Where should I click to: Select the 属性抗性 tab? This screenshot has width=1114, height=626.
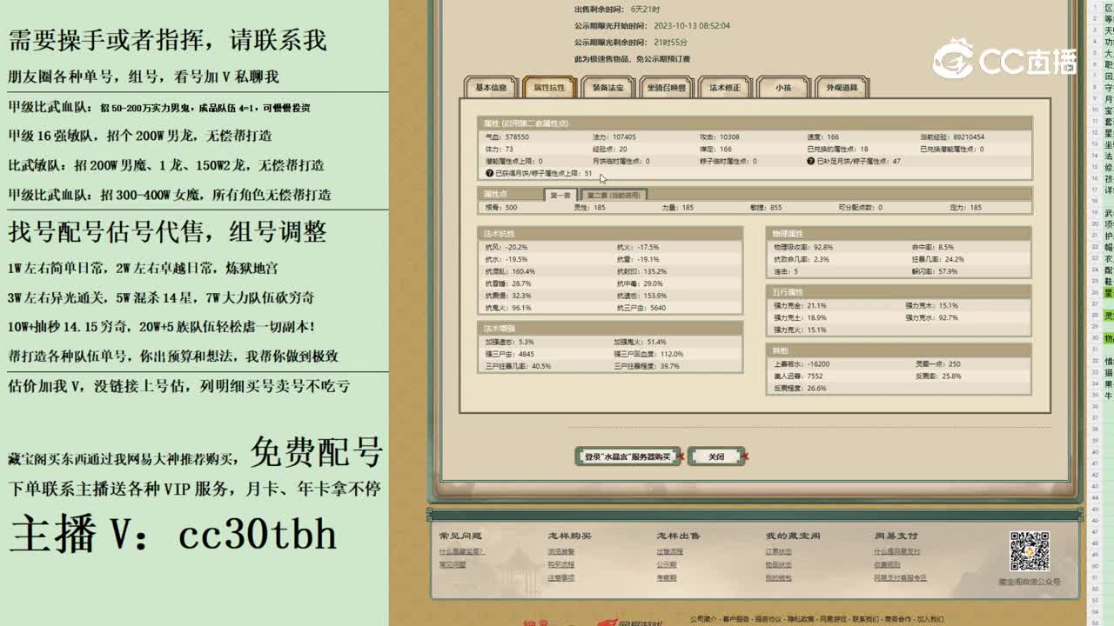point(549,88)
